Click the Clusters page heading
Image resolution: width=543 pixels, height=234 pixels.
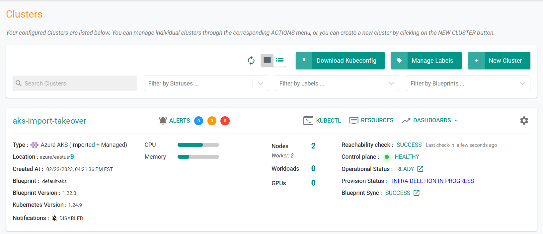24,14
